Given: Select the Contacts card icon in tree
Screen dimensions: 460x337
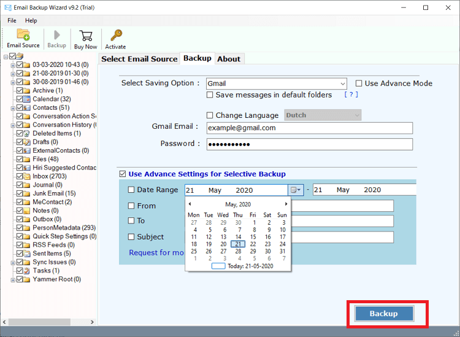Looking at the screenshot, I should pyautogui.click(x=27, y=108).
